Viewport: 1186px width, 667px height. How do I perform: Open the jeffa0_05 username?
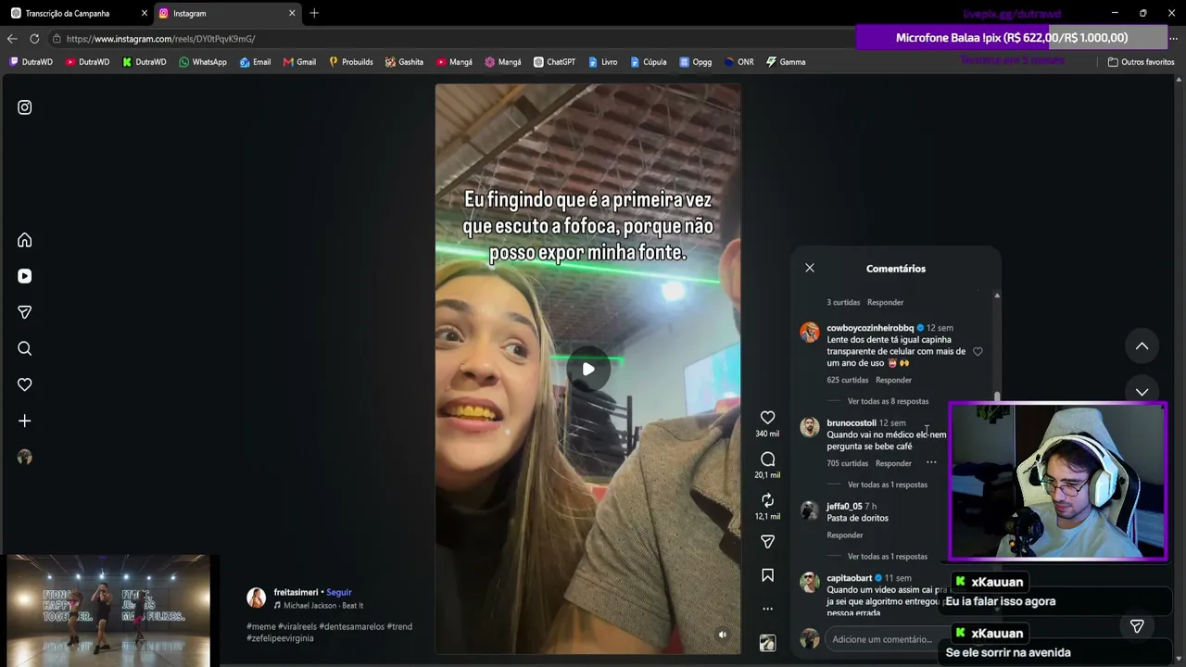tap(844, 507)
